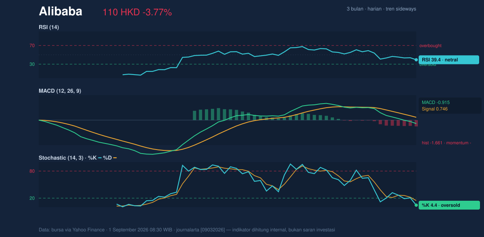Click the '3 bulan · harian · tren sideways' label

pyautogui.click(x=381, y=9)
